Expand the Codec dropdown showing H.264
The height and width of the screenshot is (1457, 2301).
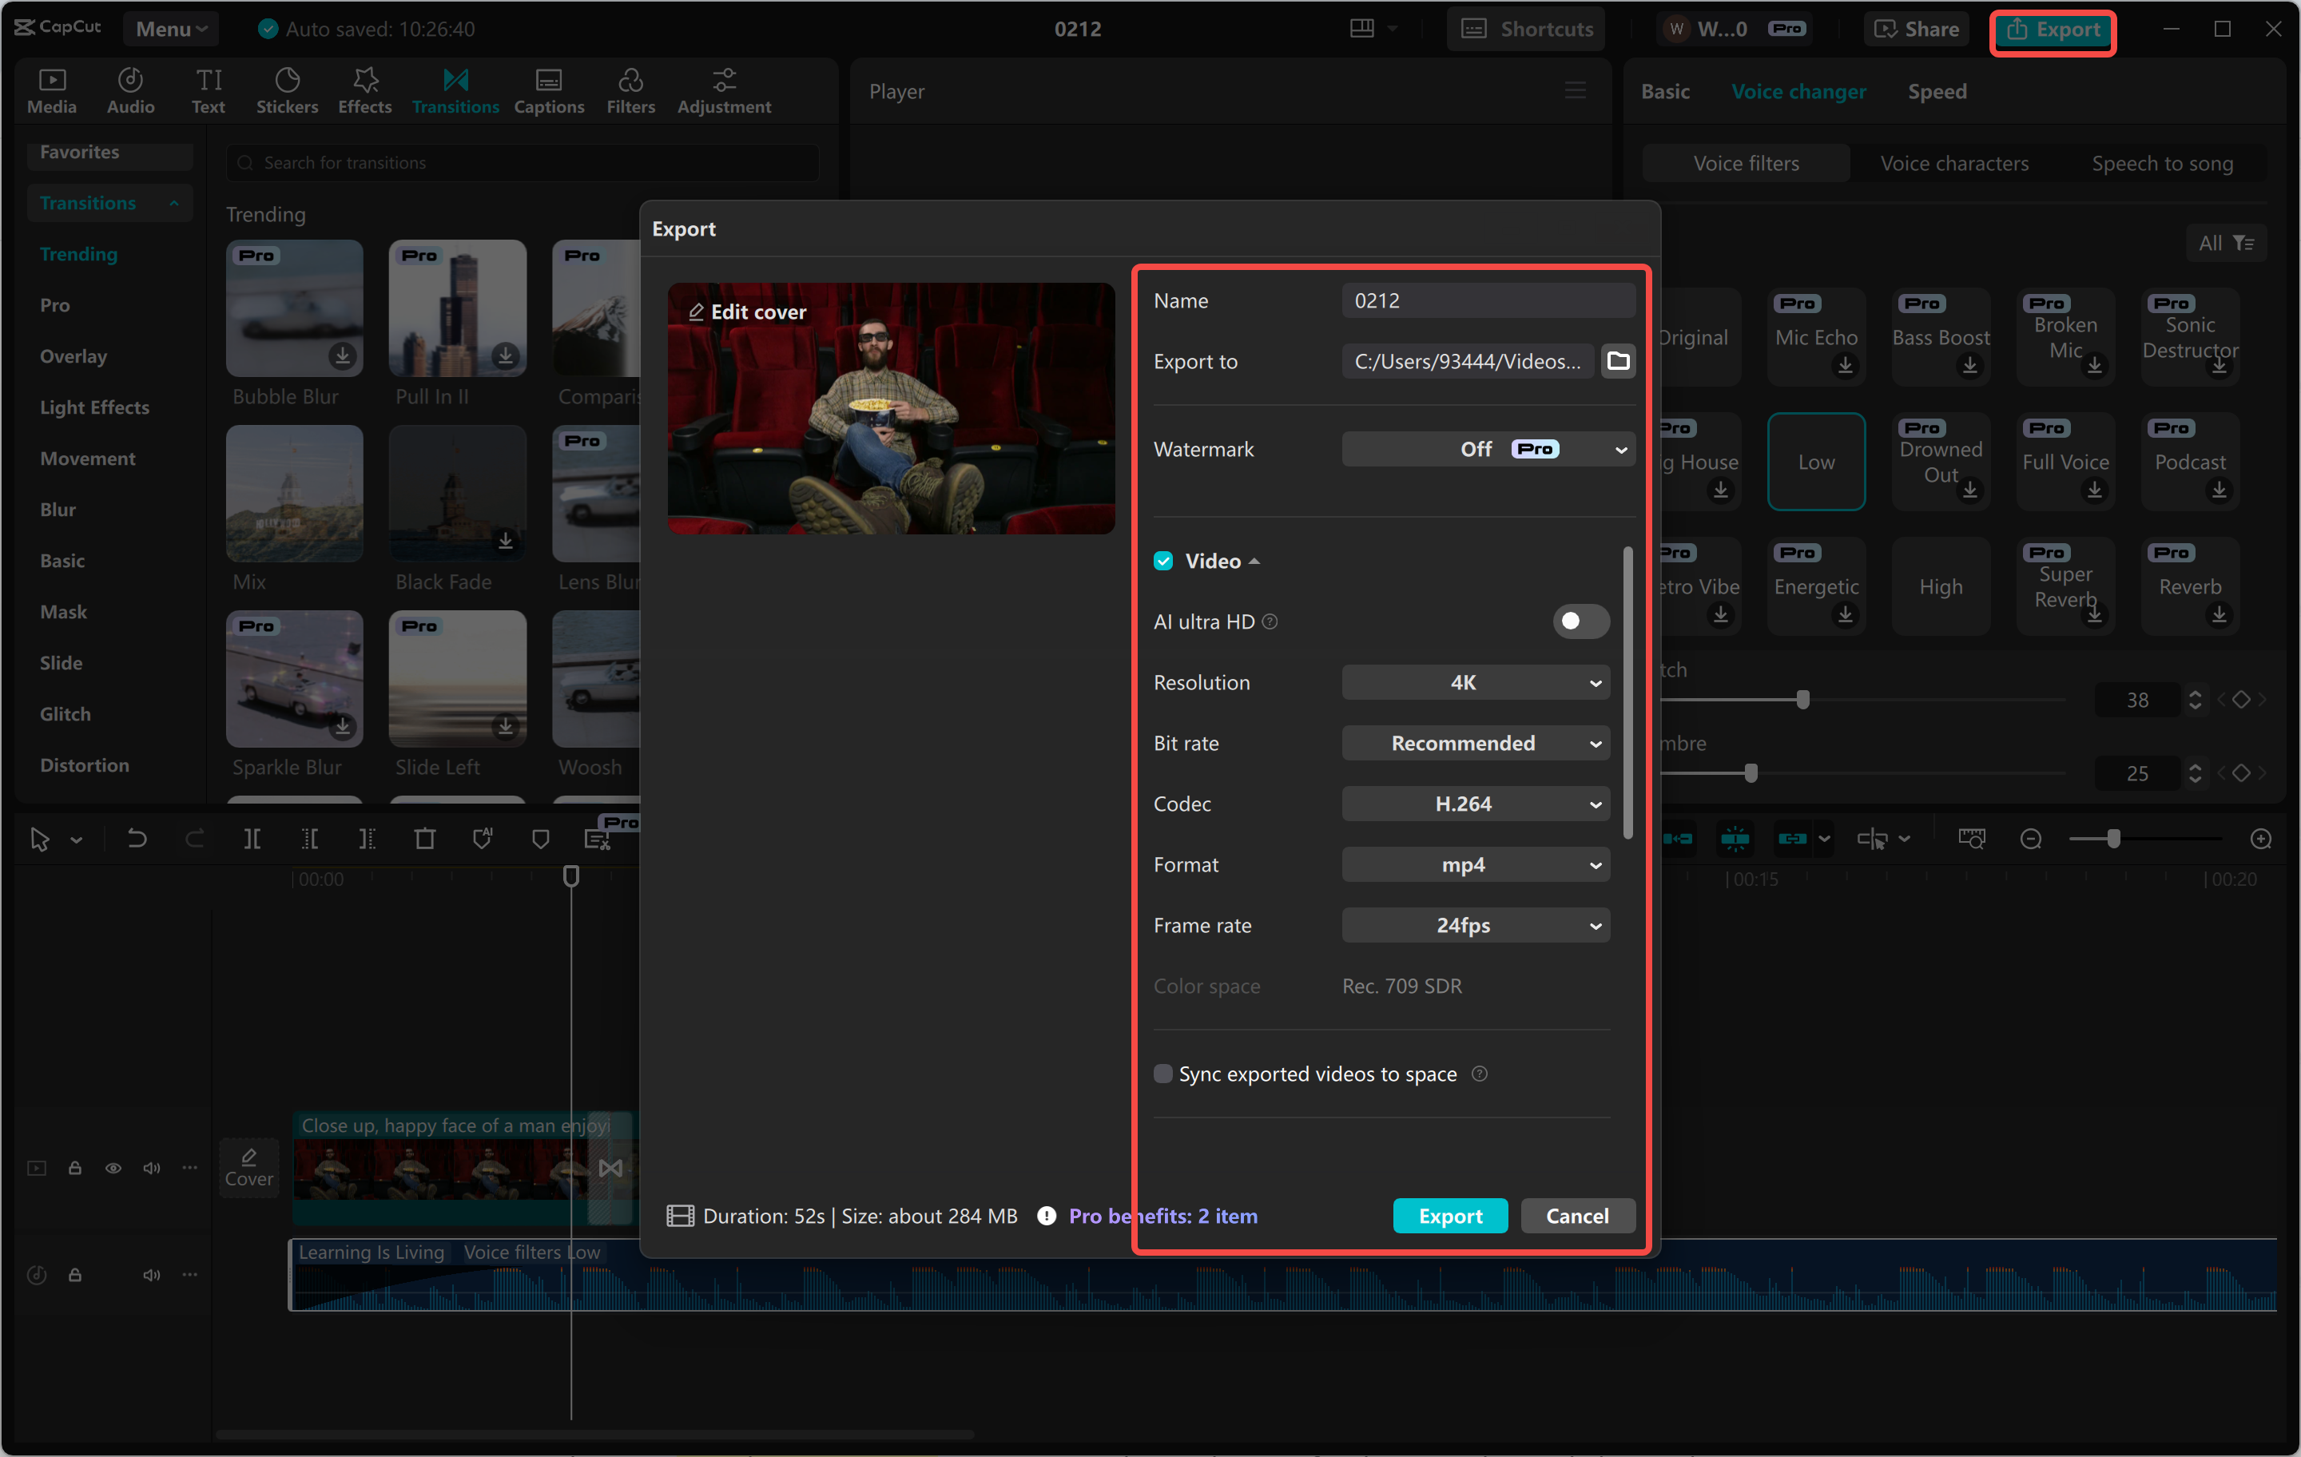tap(1474, 804)
